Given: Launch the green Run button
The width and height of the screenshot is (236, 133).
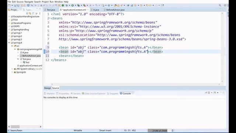Looking at the screenshot, I should [73, 6].
